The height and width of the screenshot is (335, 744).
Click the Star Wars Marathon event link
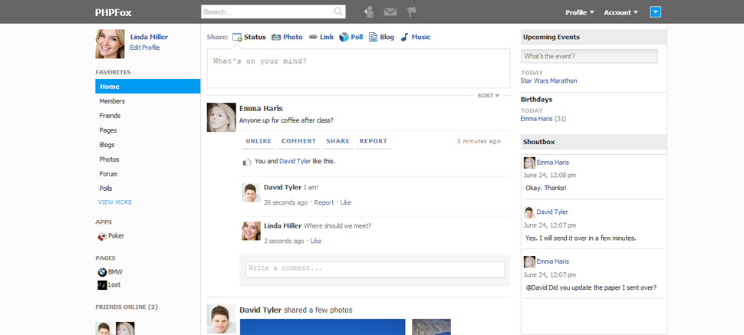[548, 80]
